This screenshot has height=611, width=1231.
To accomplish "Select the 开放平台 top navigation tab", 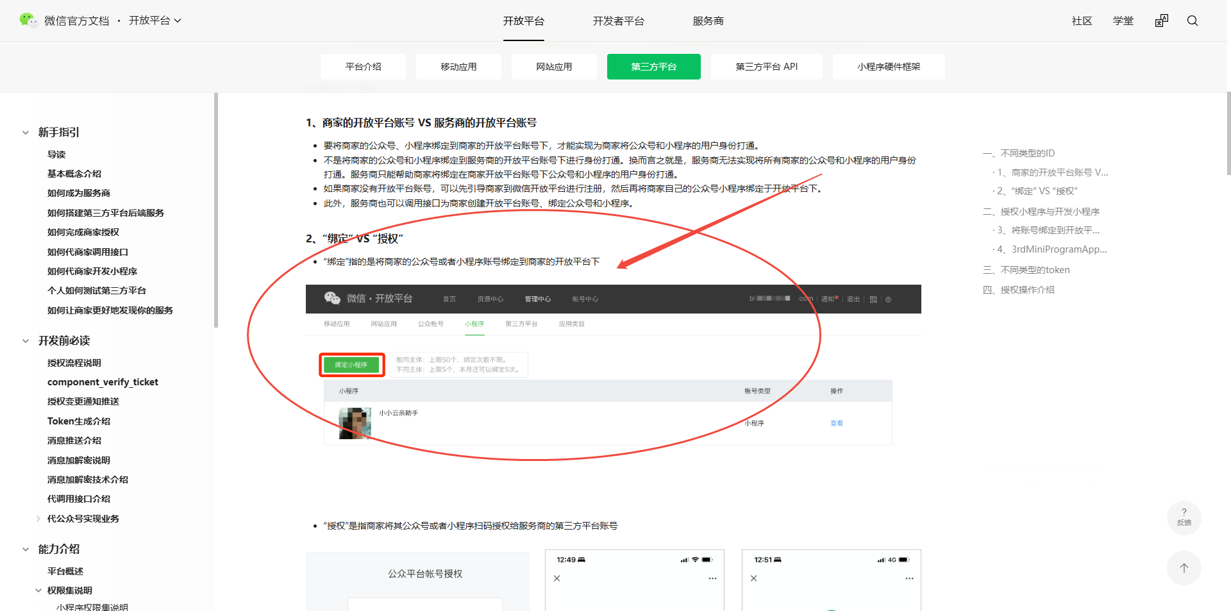I will [x=524, y=21].
